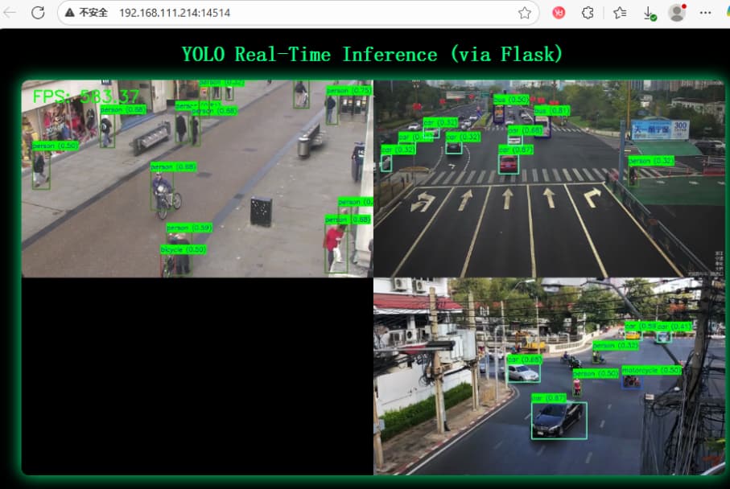Click the browser refresh icon

pyautogui.click(x=37, y=13)
